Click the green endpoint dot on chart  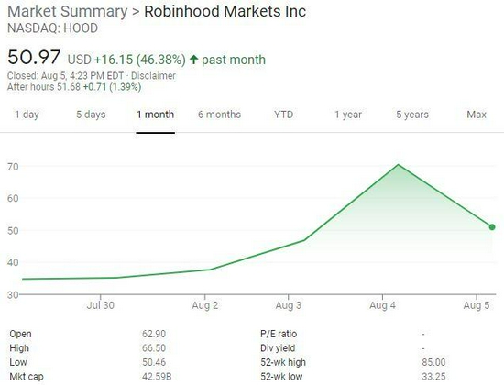492,227
